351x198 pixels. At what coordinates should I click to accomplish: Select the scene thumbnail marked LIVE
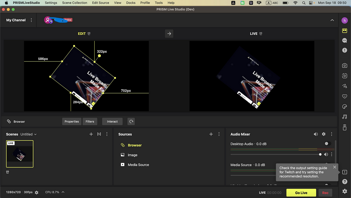pos(20,154)
